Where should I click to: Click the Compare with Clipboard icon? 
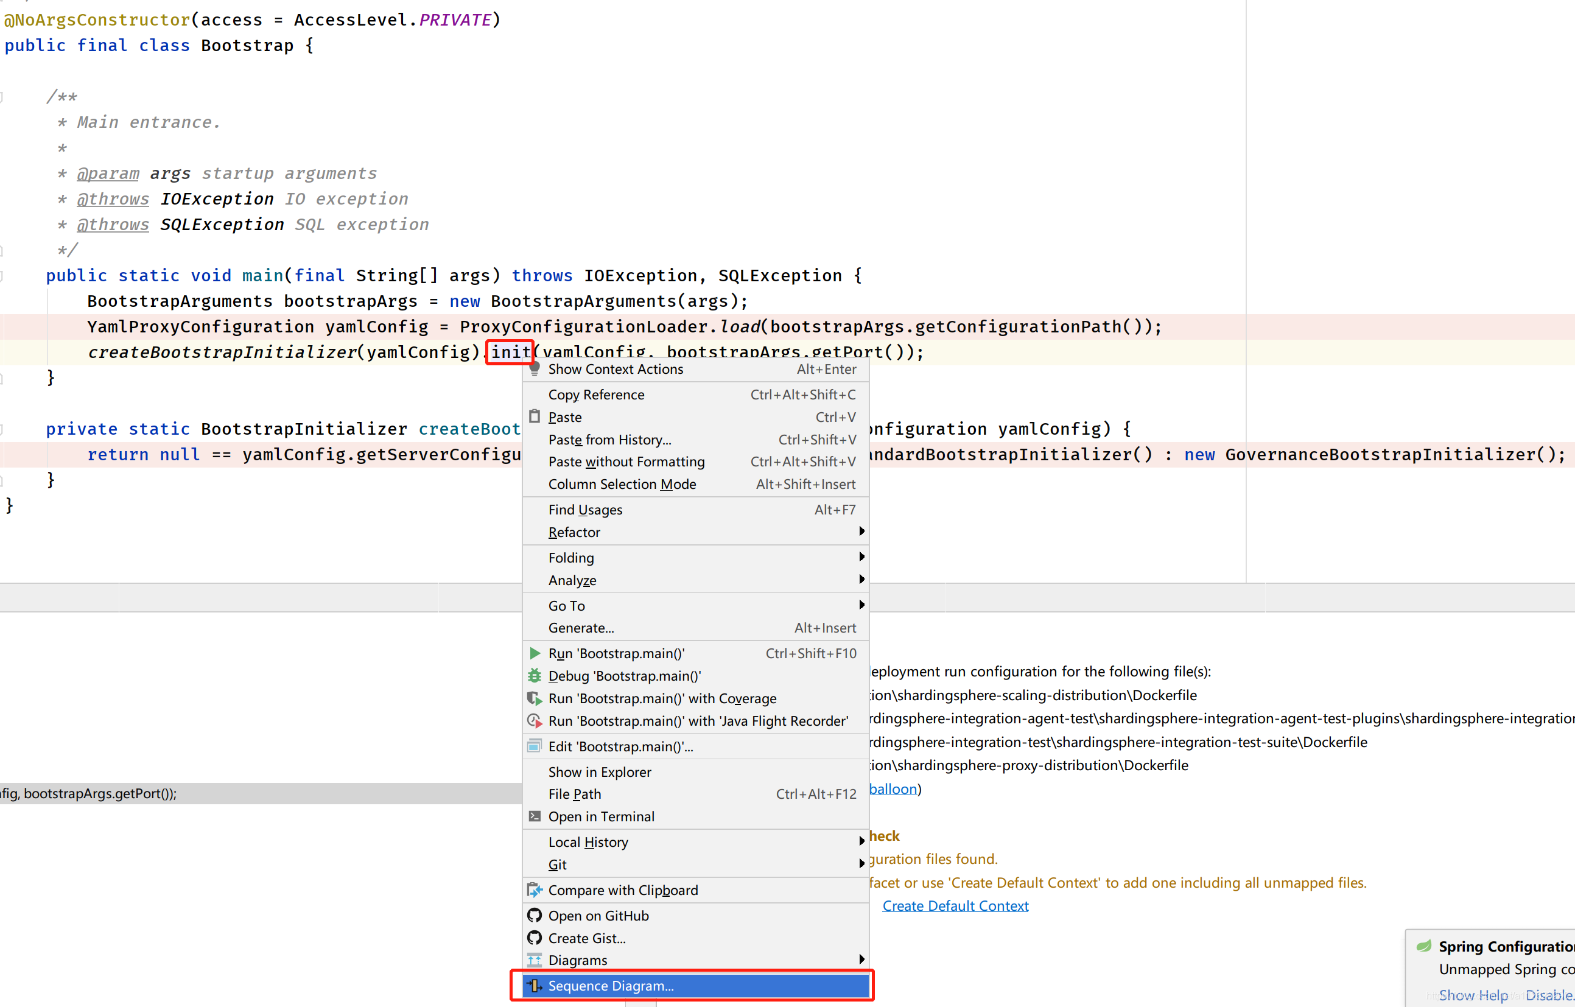(x=535, y=890)
